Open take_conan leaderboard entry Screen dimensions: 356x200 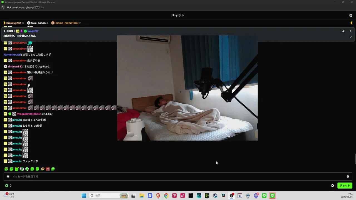(38, 23)
